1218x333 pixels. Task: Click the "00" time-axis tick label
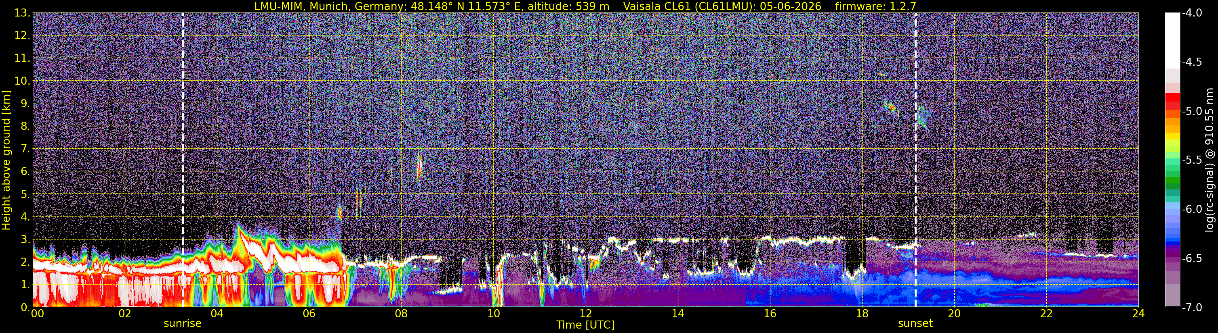(x=37, y=314)
